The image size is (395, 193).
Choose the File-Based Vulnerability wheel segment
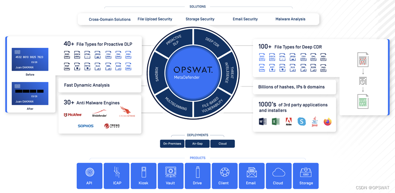coord(212,105)
